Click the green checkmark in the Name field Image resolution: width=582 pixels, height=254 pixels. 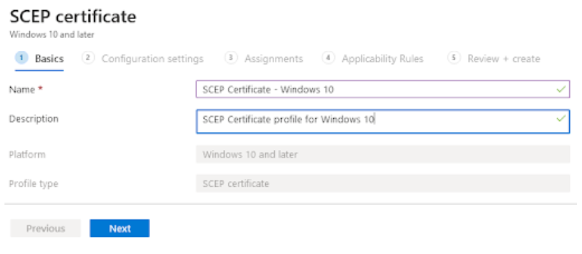[x=561, y=89]
